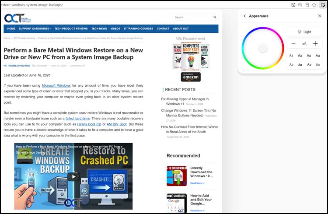Click the We Recommend heading
This screenshot has height=214, width=328.
tap(191, 39)
